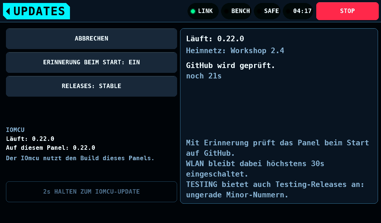
Task: Switch the Releases channel from STABLE
Action: [x=92, y=86]
